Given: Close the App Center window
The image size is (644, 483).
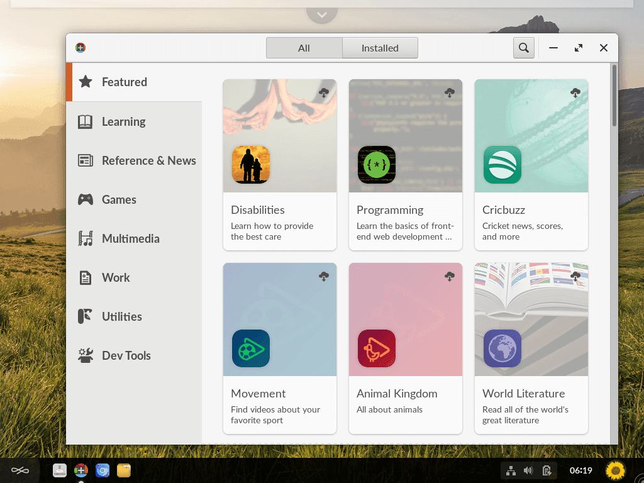Looking at the screenshot, I should (603, 48).
